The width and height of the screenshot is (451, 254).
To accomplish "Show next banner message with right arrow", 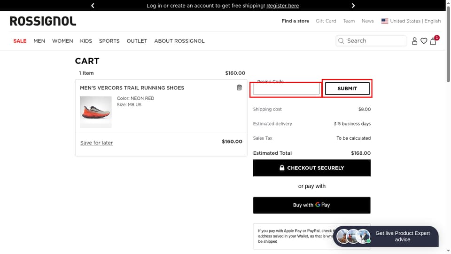I will pos(353,6).
